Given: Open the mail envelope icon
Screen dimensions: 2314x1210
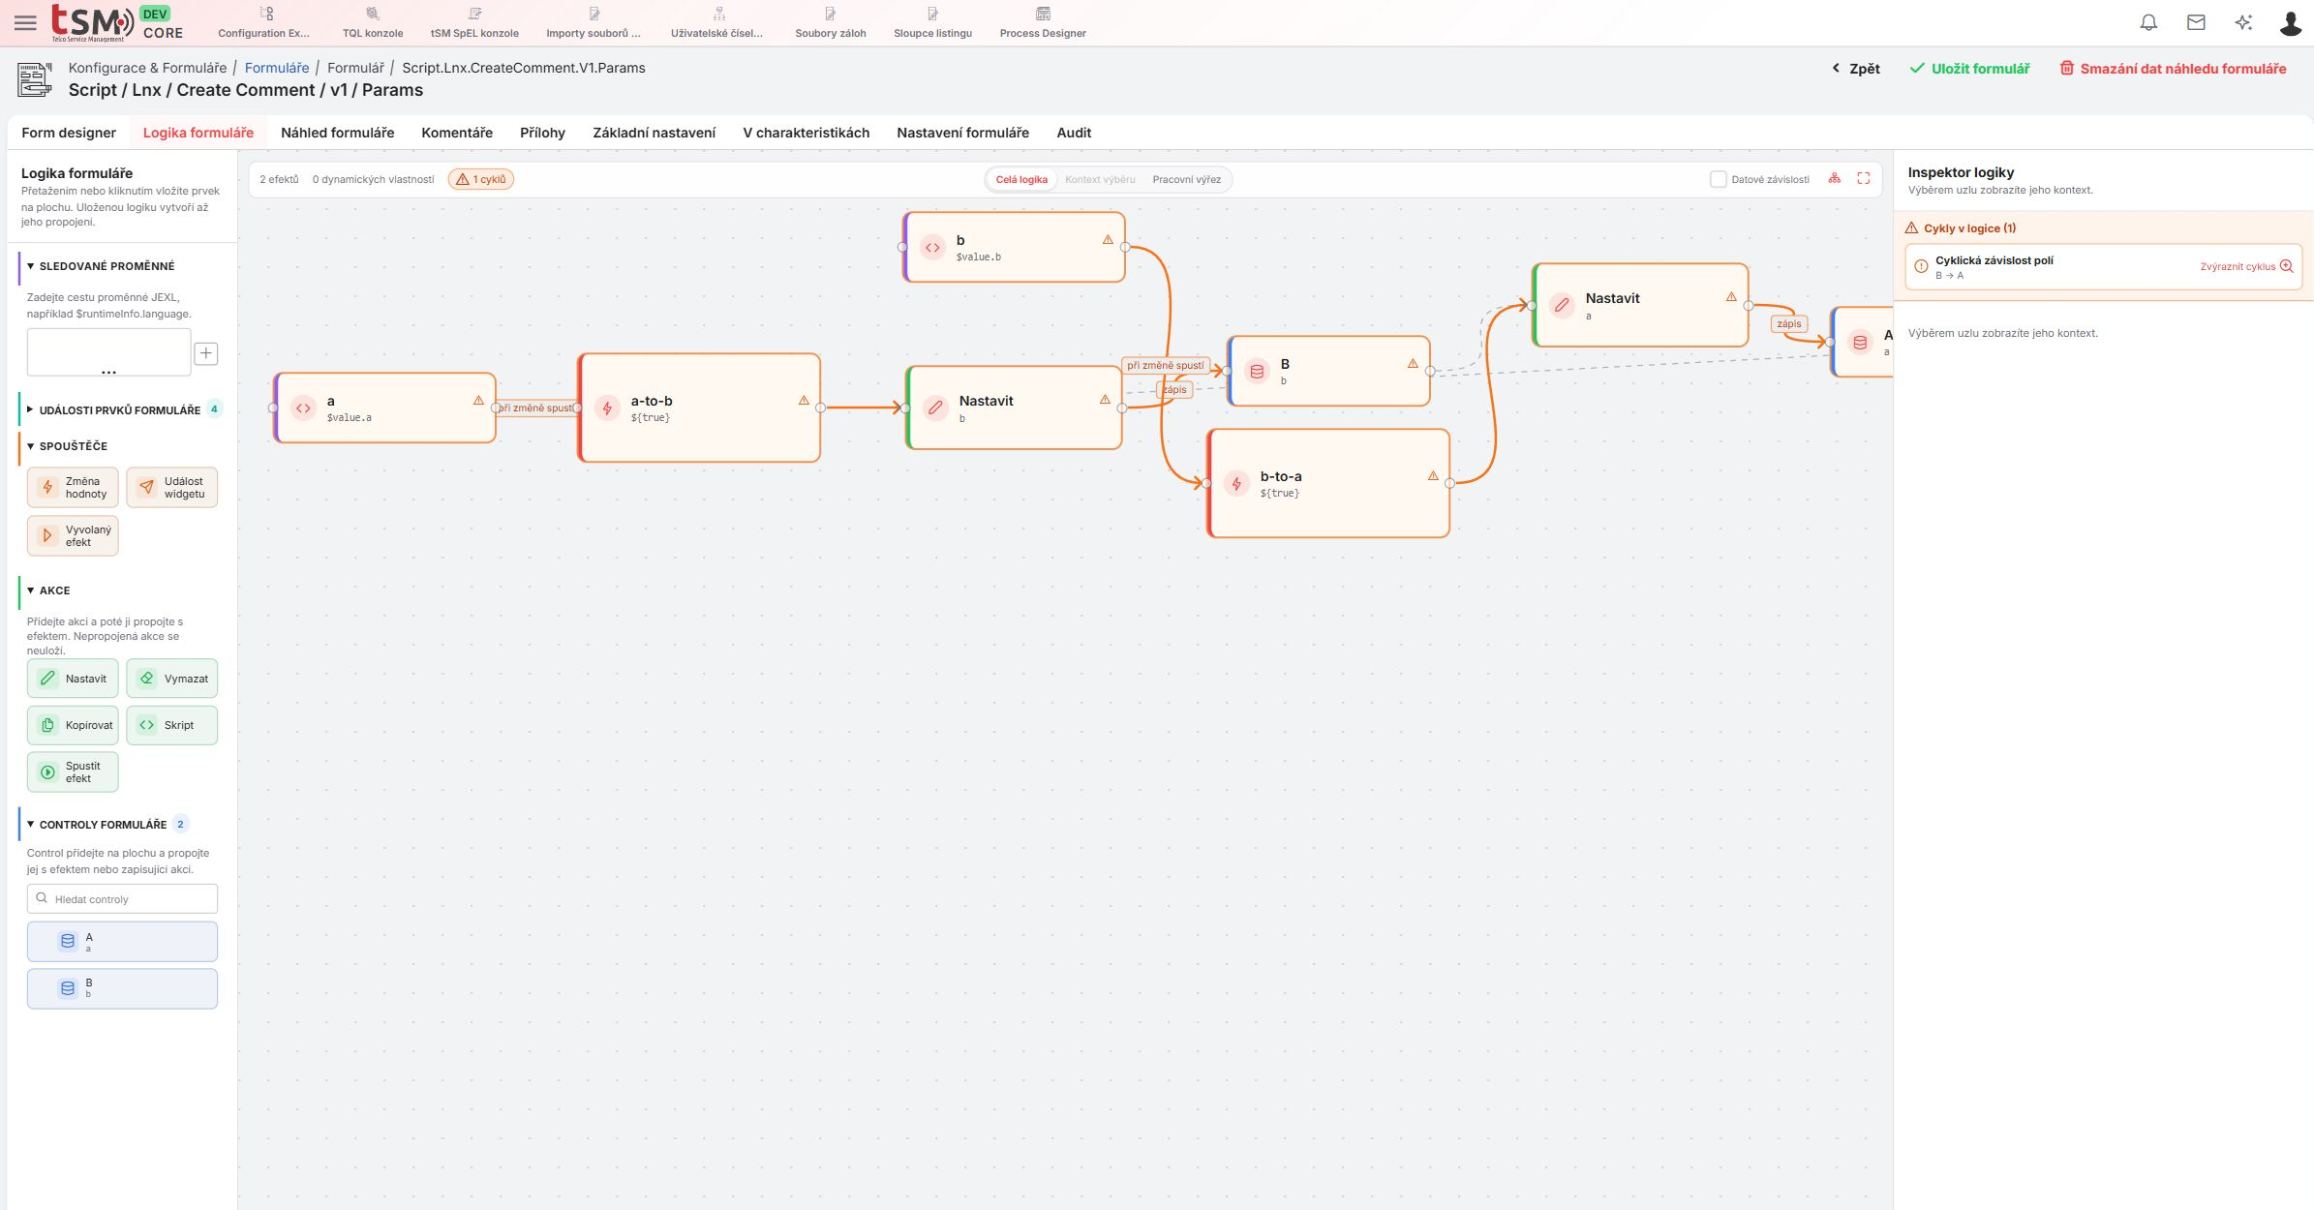Looking at the screenshot, I should (x=2196, y=22).
